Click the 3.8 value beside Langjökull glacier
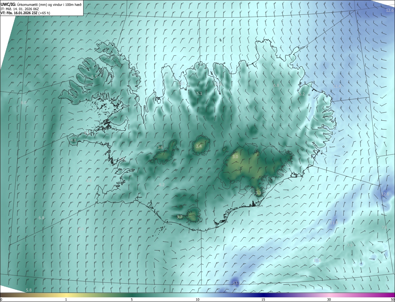 [160, 148]
